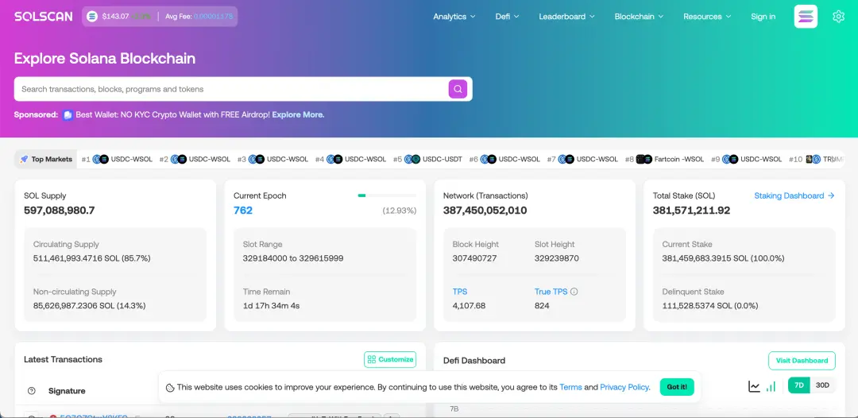Click the Solana network logo button

click(x=805, y=17)
